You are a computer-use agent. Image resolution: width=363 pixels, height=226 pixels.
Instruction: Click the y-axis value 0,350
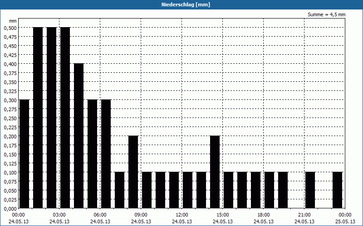click(10, 82)
